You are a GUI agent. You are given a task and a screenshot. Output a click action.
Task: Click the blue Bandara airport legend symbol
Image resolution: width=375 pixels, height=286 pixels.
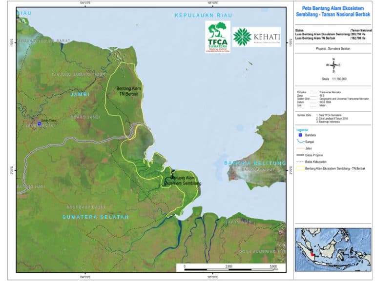(300, 134)
